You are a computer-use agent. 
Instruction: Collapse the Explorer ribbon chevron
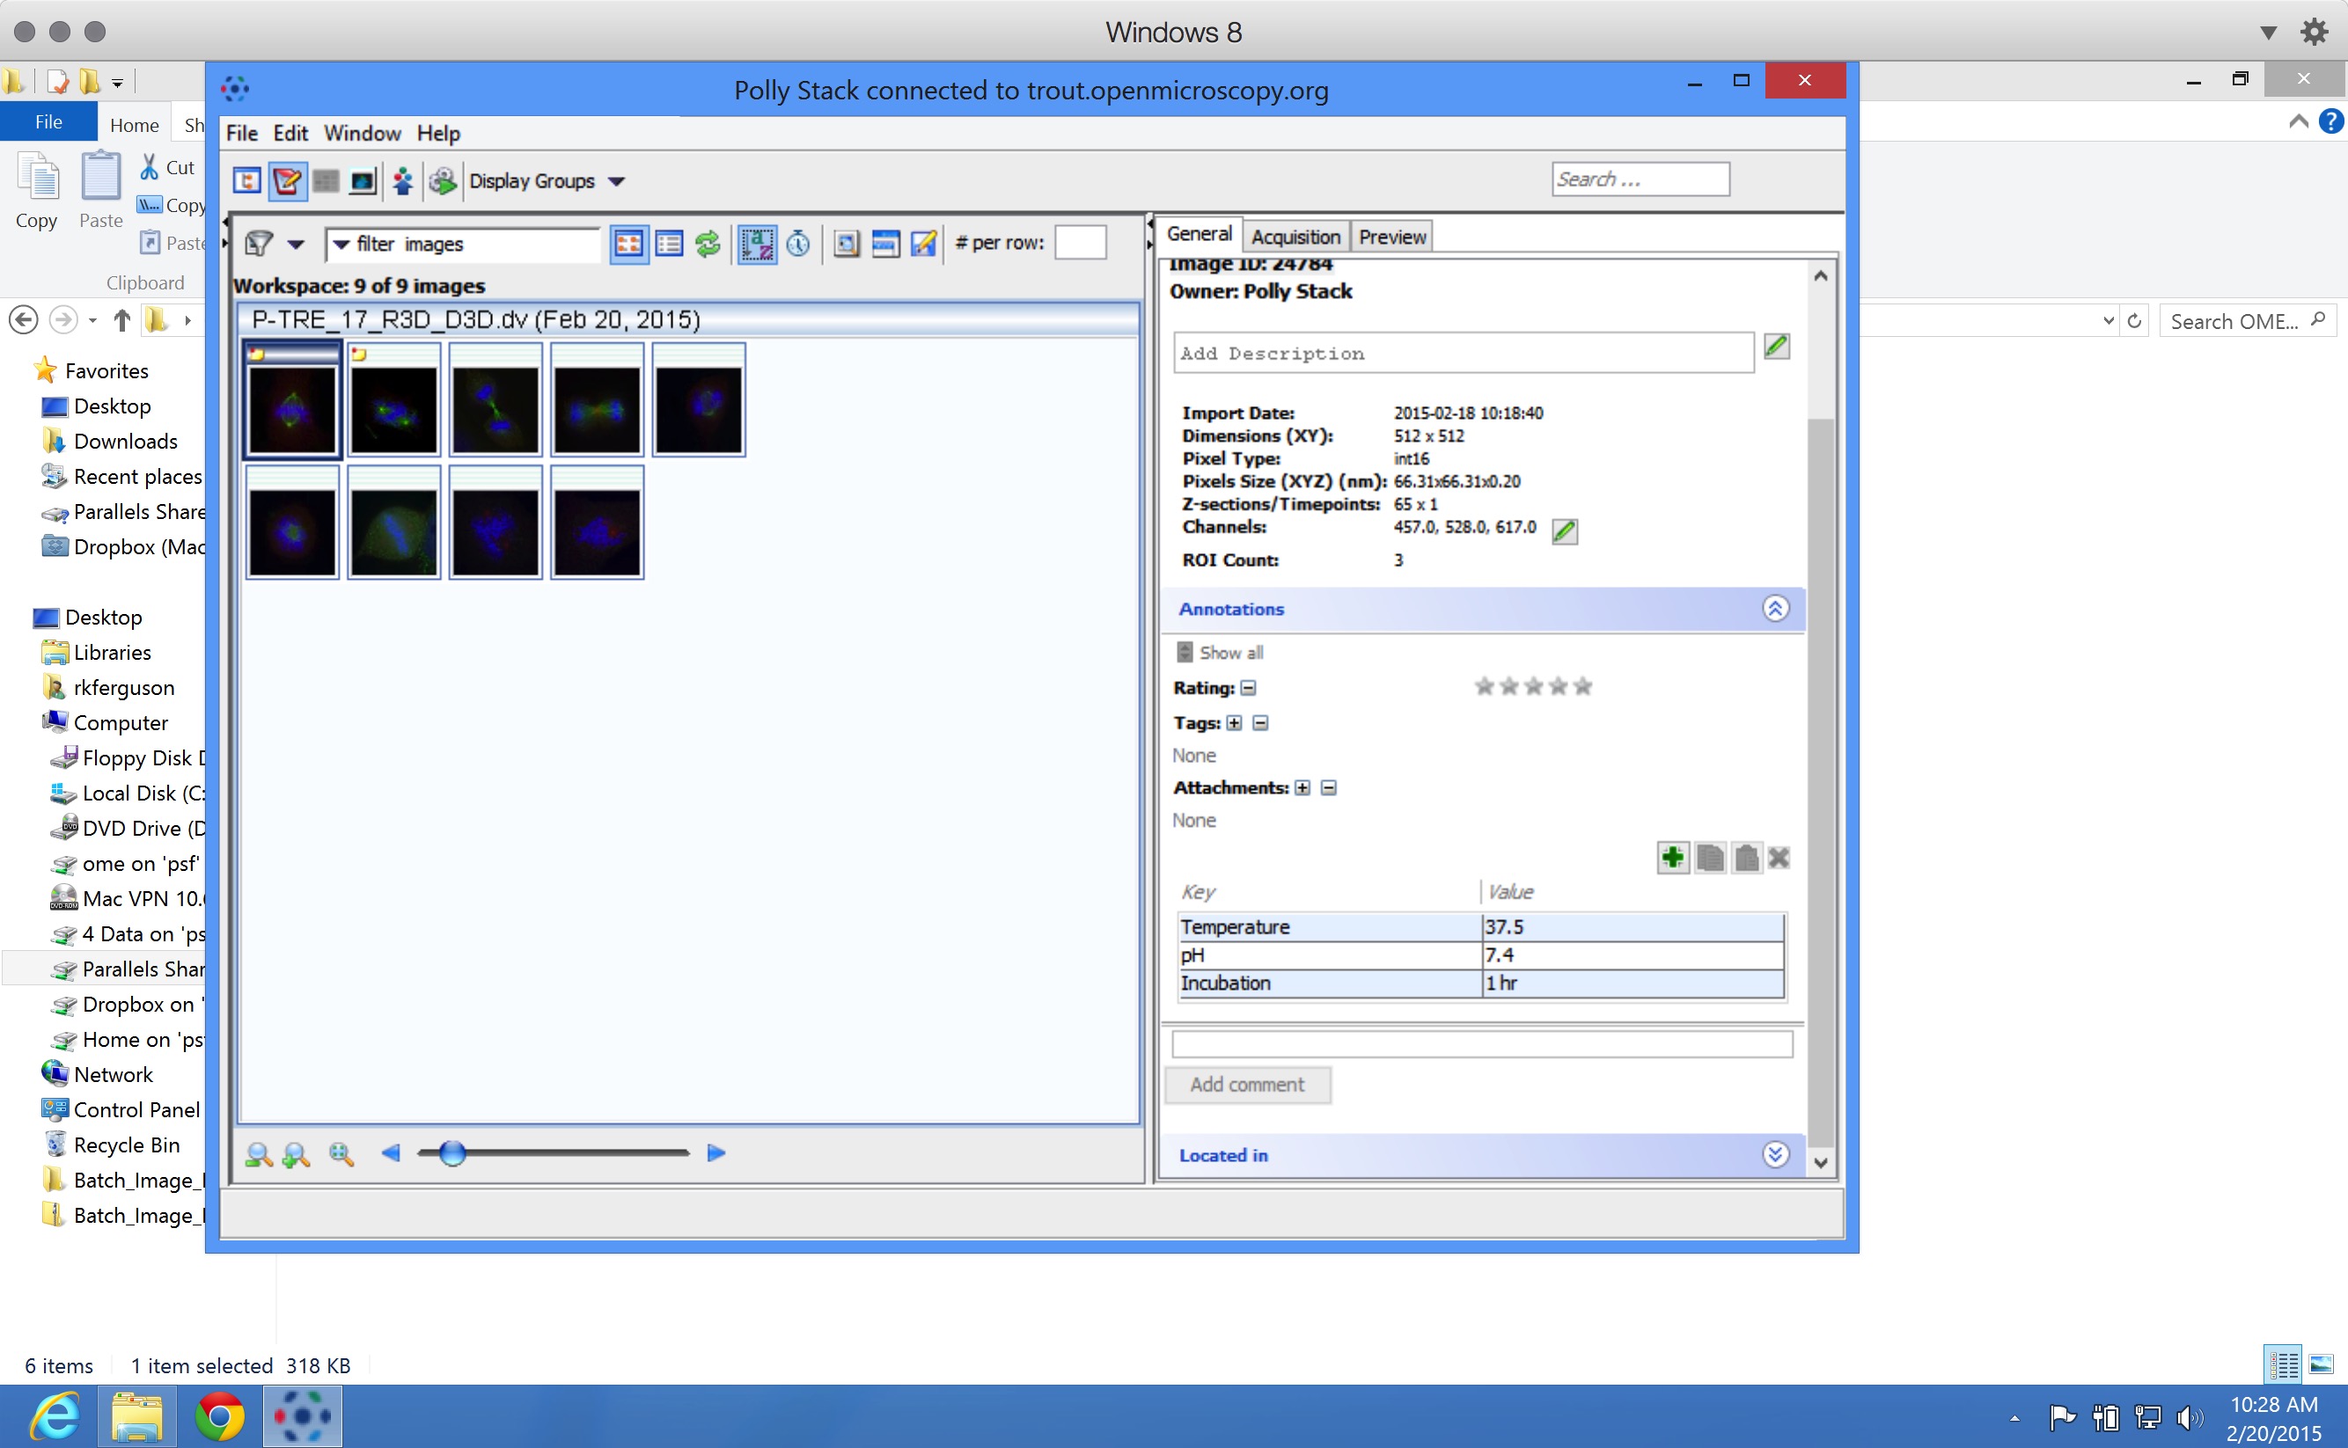click(2298, 121)
